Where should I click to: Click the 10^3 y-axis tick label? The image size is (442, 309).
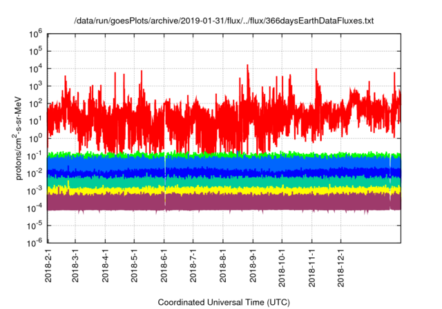pyautogui.click(x=35, y=86)
